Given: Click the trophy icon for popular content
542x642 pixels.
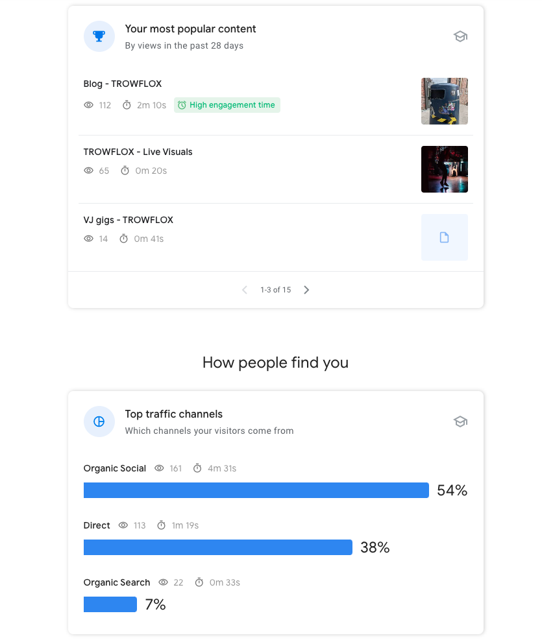Looking at the screenshot, I should click(x=99, y=36).
